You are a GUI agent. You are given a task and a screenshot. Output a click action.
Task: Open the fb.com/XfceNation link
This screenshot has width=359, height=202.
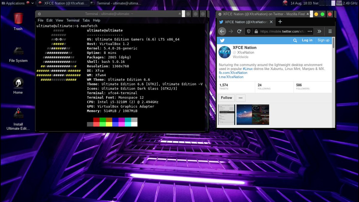click(233, 73)
